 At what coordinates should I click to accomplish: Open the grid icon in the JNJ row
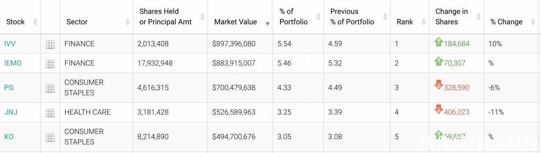tap(50, 112)
